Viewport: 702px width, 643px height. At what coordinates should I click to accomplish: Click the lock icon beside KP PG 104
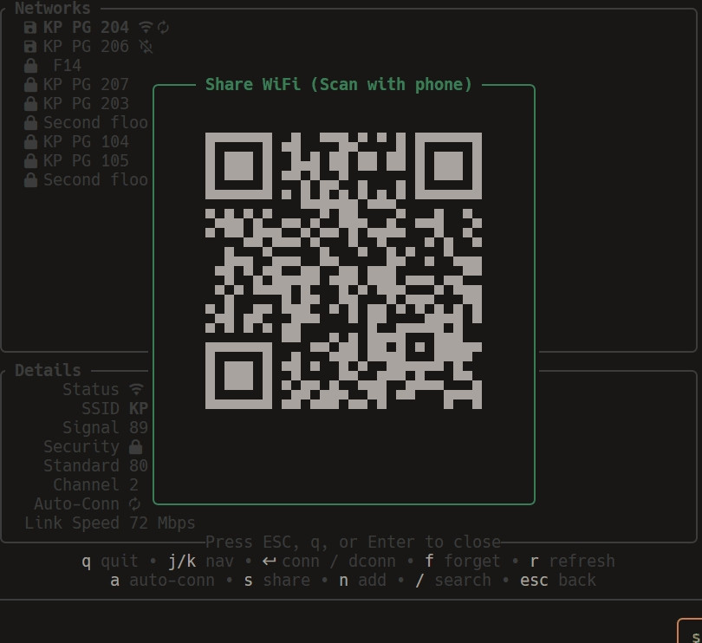point(30,142)
